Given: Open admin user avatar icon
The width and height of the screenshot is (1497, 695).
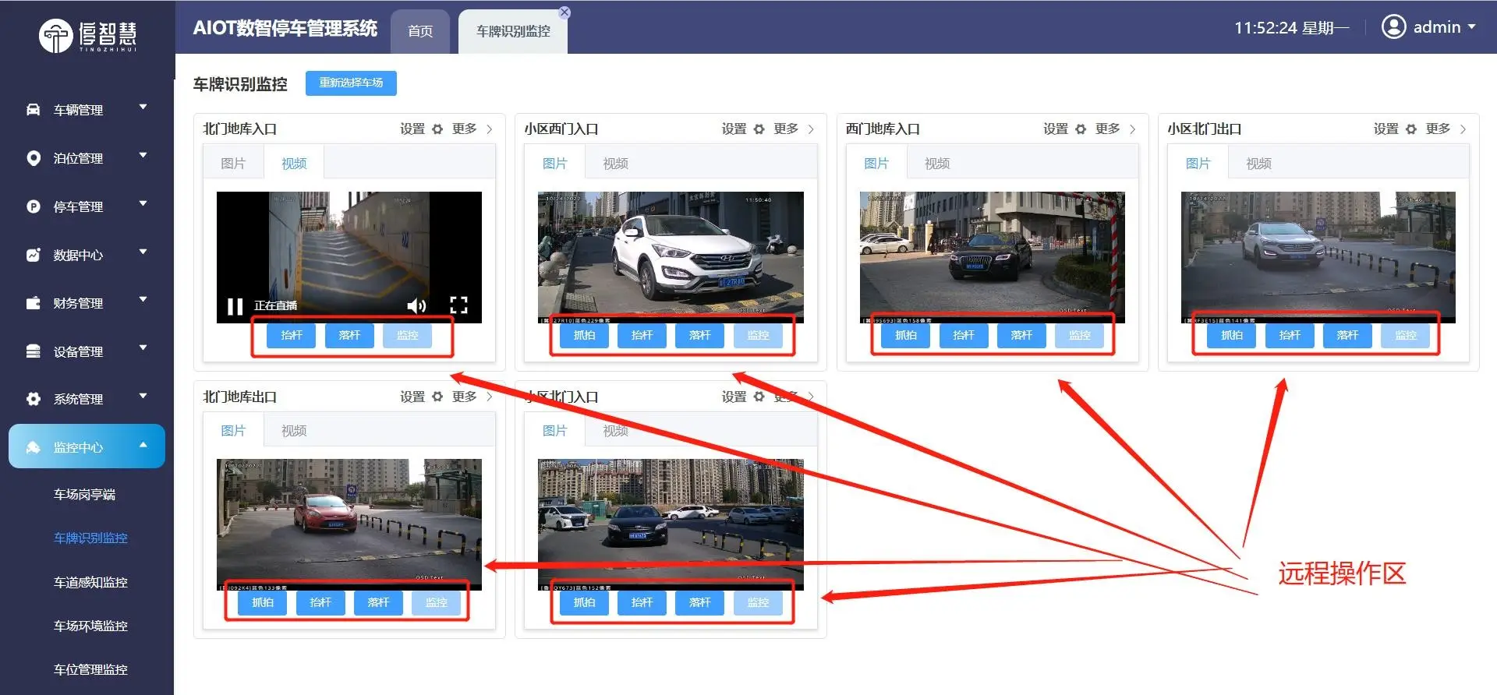Looking at the screenshot, I should coord(1393,27).
